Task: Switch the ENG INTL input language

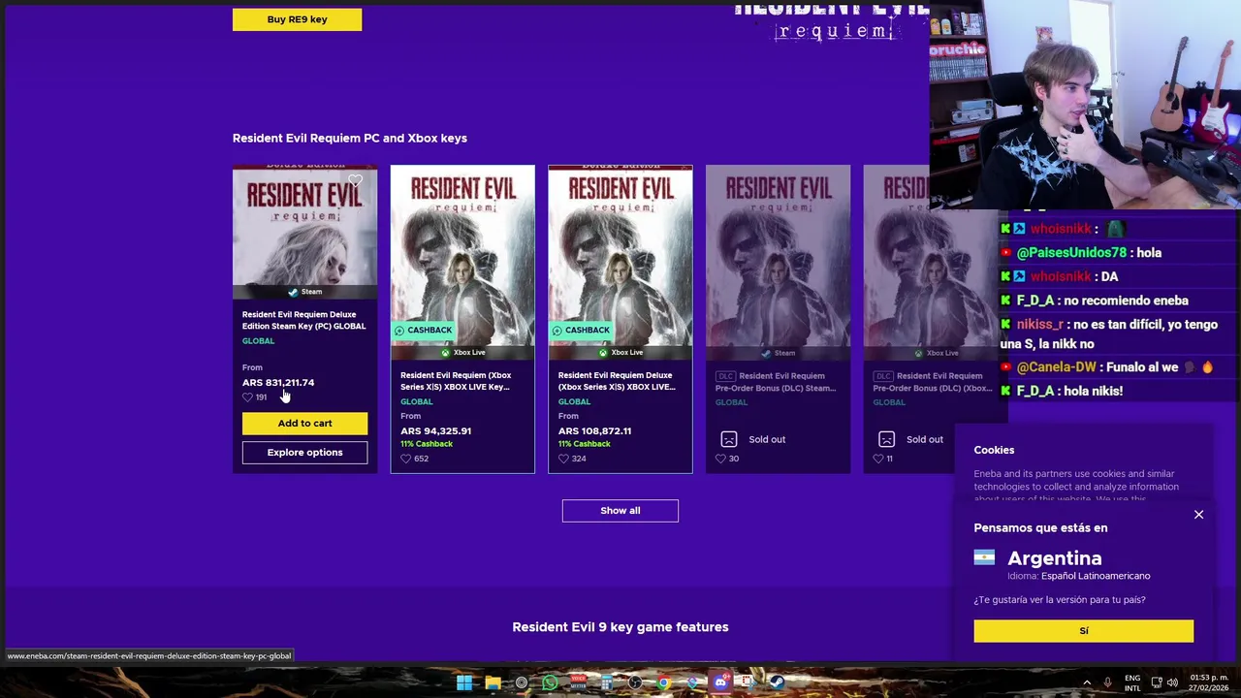Action: [1132, 682]
